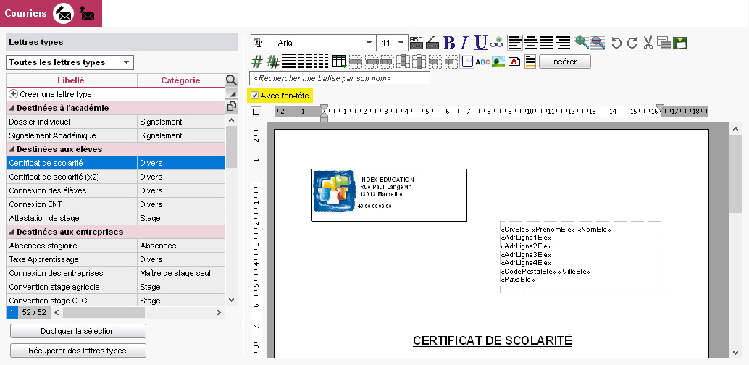The image size is (749, 365).
Task: Click the double green hash icon
Action: [x=273, y=61]
